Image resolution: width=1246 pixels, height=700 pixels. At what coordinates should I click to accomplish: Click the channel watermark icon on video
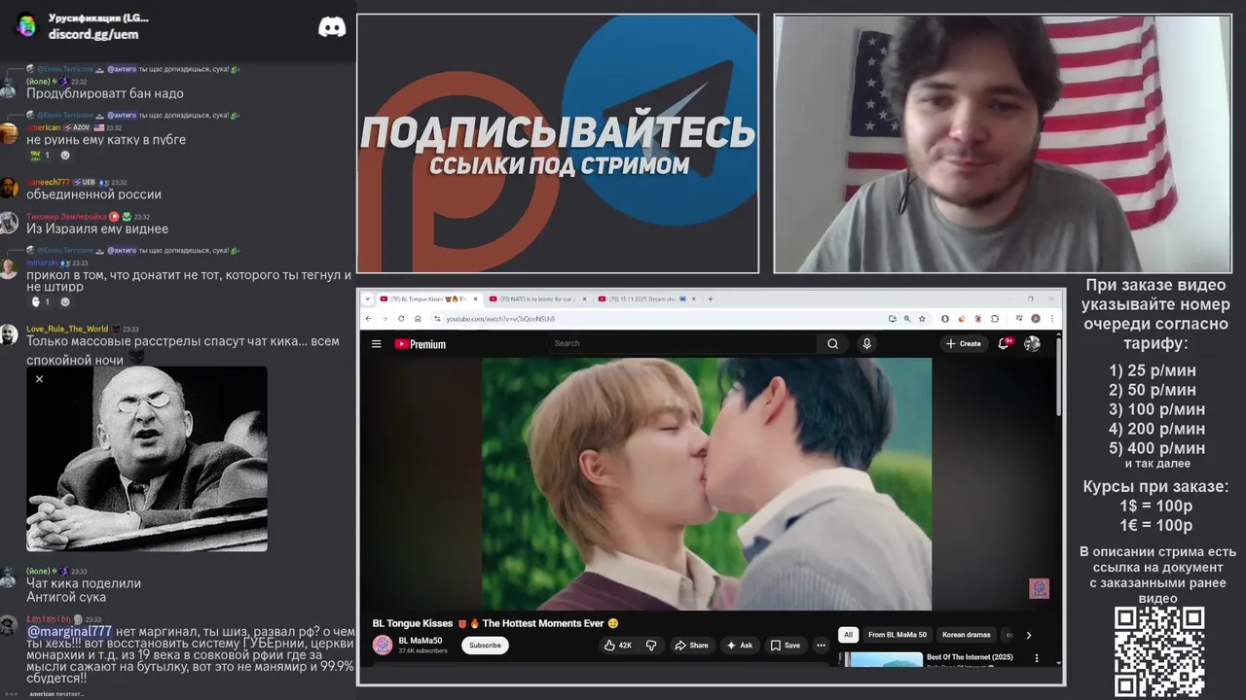tap(1039, 588)
